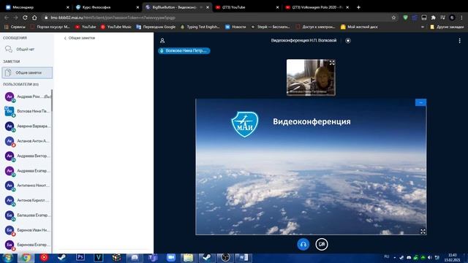Click the Chrome taskbar icon
Viewport: 468px width, 263px height.
point(26,258)
